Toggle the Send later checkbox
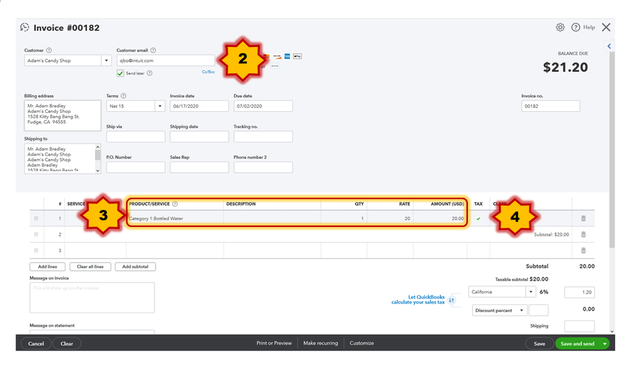Screen dimensions: 642x371 tap(120, 73)
